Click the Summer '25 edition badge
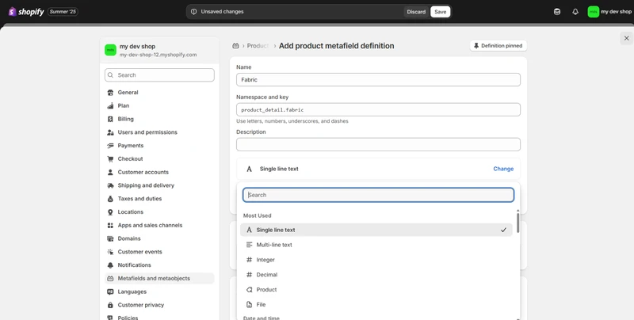634x320 pixels. [63, 12]
